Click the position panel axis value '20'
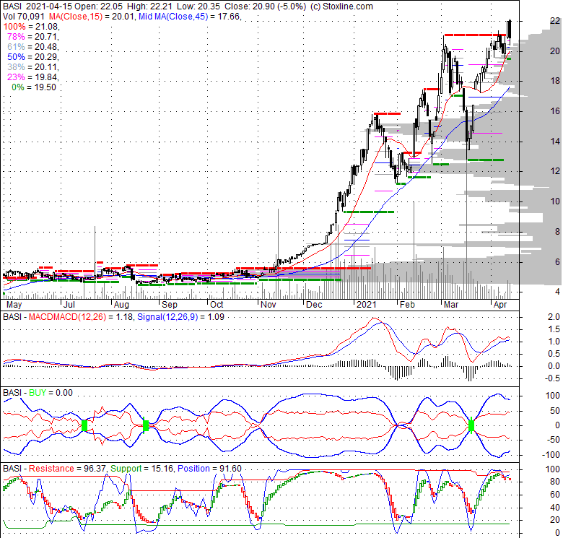 tap(555, 520)
